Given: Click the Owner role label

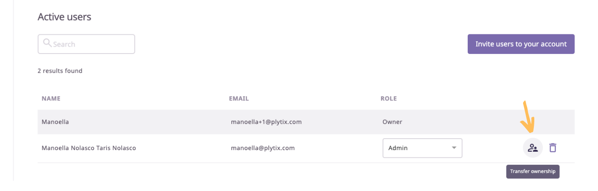Looking at the screenshot, I should [392, 122].
